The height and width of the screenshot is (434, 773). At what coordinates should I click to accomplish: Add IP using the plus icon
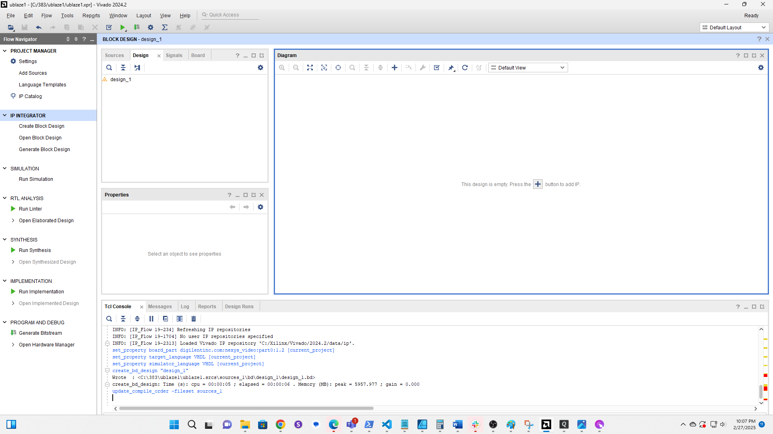click(x=395, y=68)
